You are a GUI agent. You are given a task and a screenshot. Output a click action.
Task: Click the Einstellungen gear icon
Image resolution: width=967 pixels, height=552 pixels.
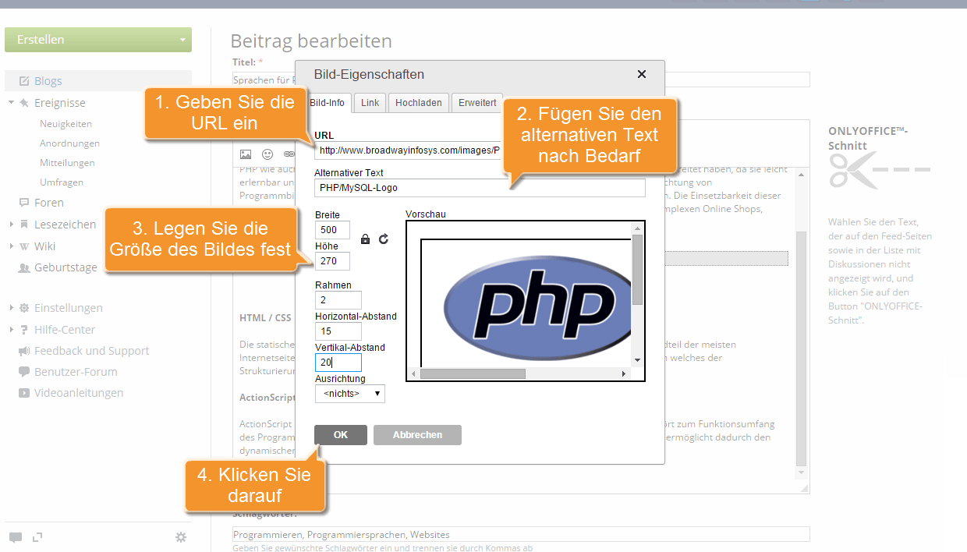[x=24, y=308]
